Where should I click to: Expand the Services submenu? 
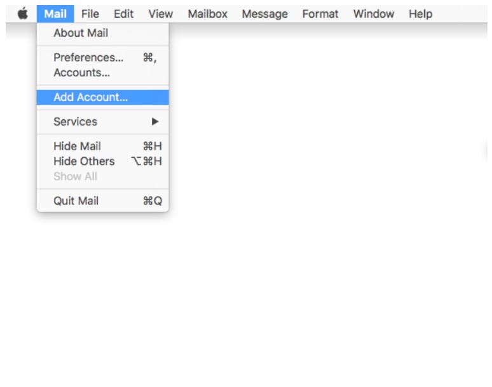click(x=102, y=121)
